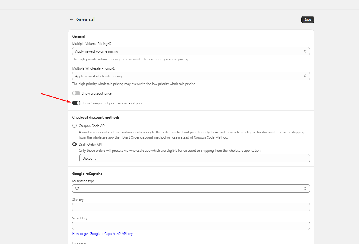Disable 'compare at price' as crossout price toggle

pyautogui.click(x=76, y=103)
